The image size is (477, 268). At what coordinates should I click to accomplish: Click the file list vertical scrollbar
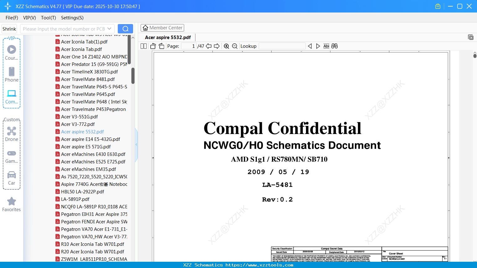pyautogui.click(x=133, y=76)
